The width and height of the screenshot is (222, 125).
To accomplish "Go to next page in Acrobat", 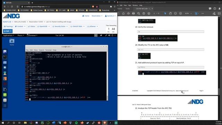I will (x=149, y=14).
